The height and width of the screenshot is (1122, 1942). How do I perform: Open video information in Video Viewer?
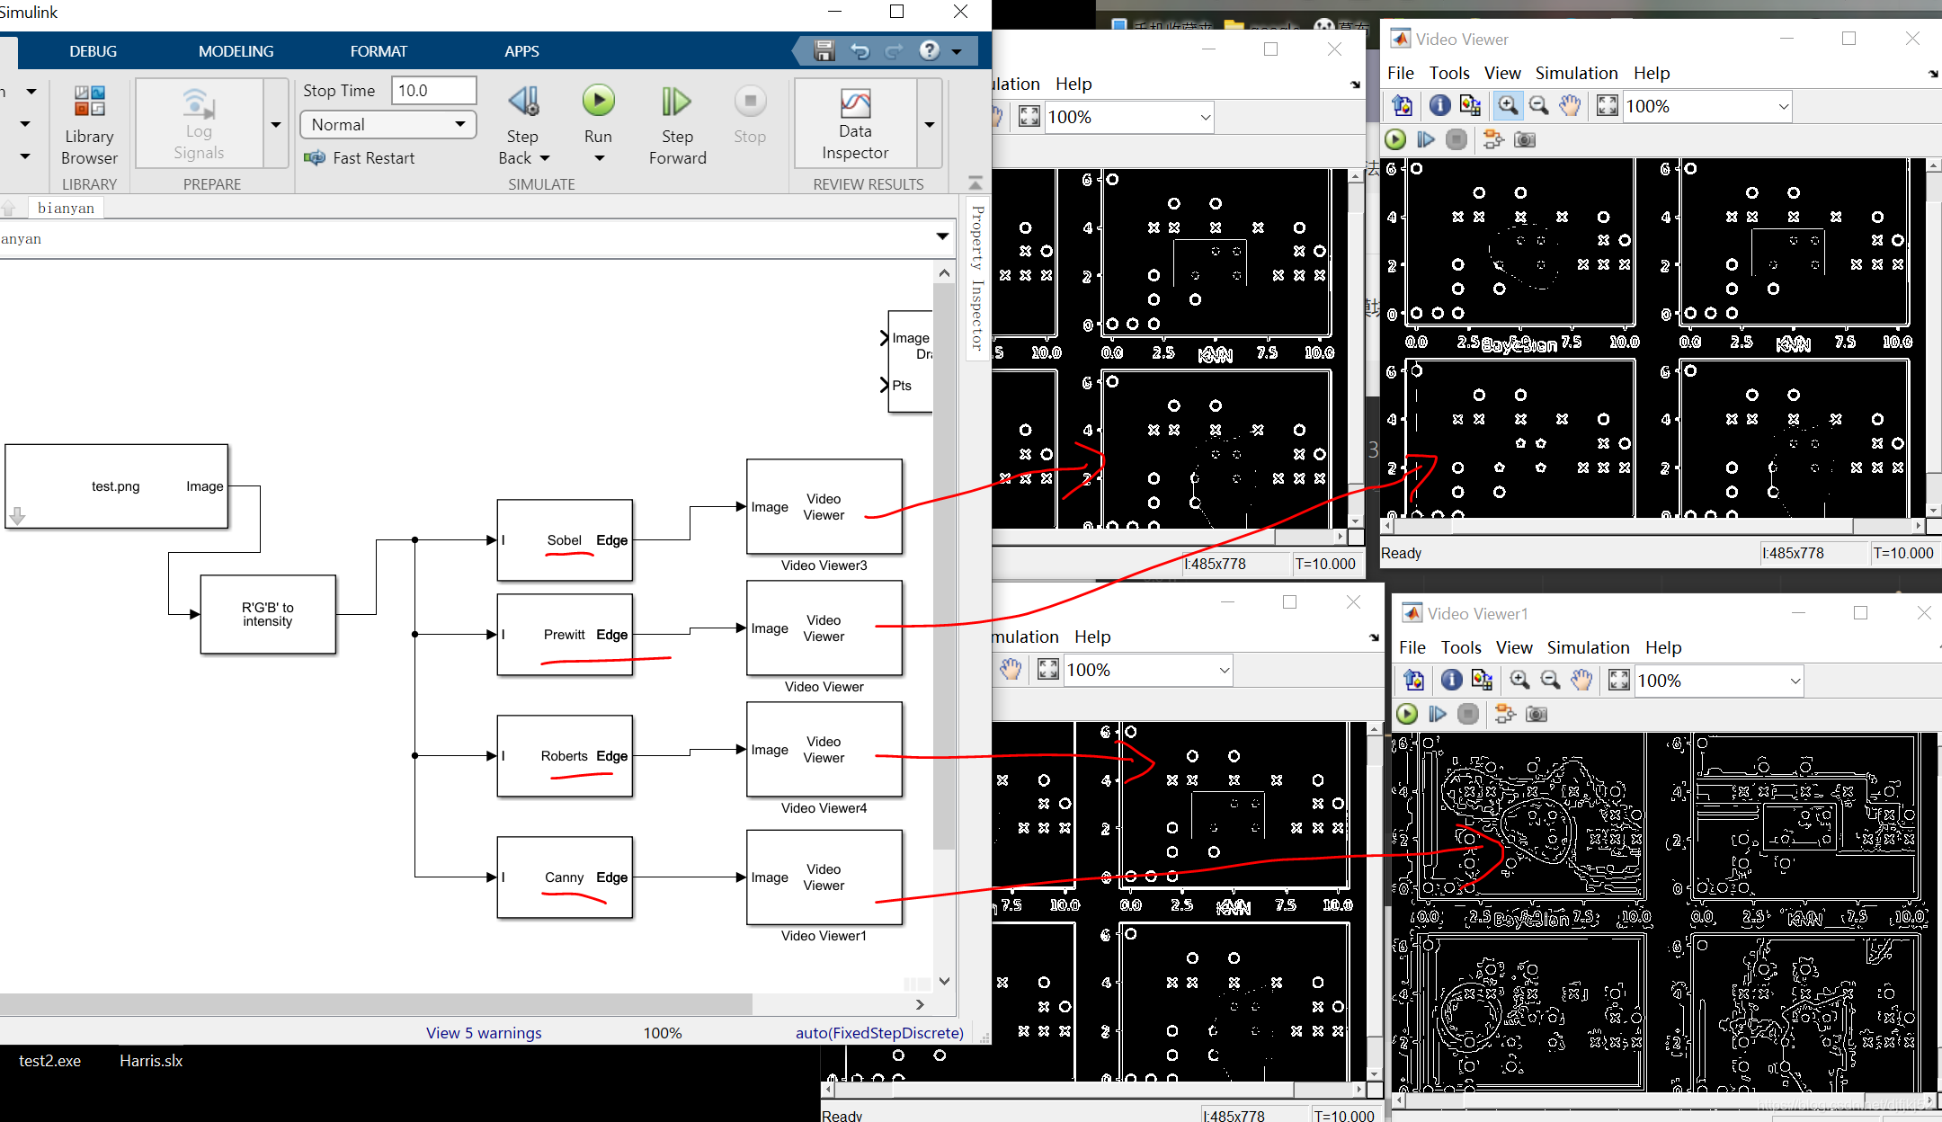1439,106
